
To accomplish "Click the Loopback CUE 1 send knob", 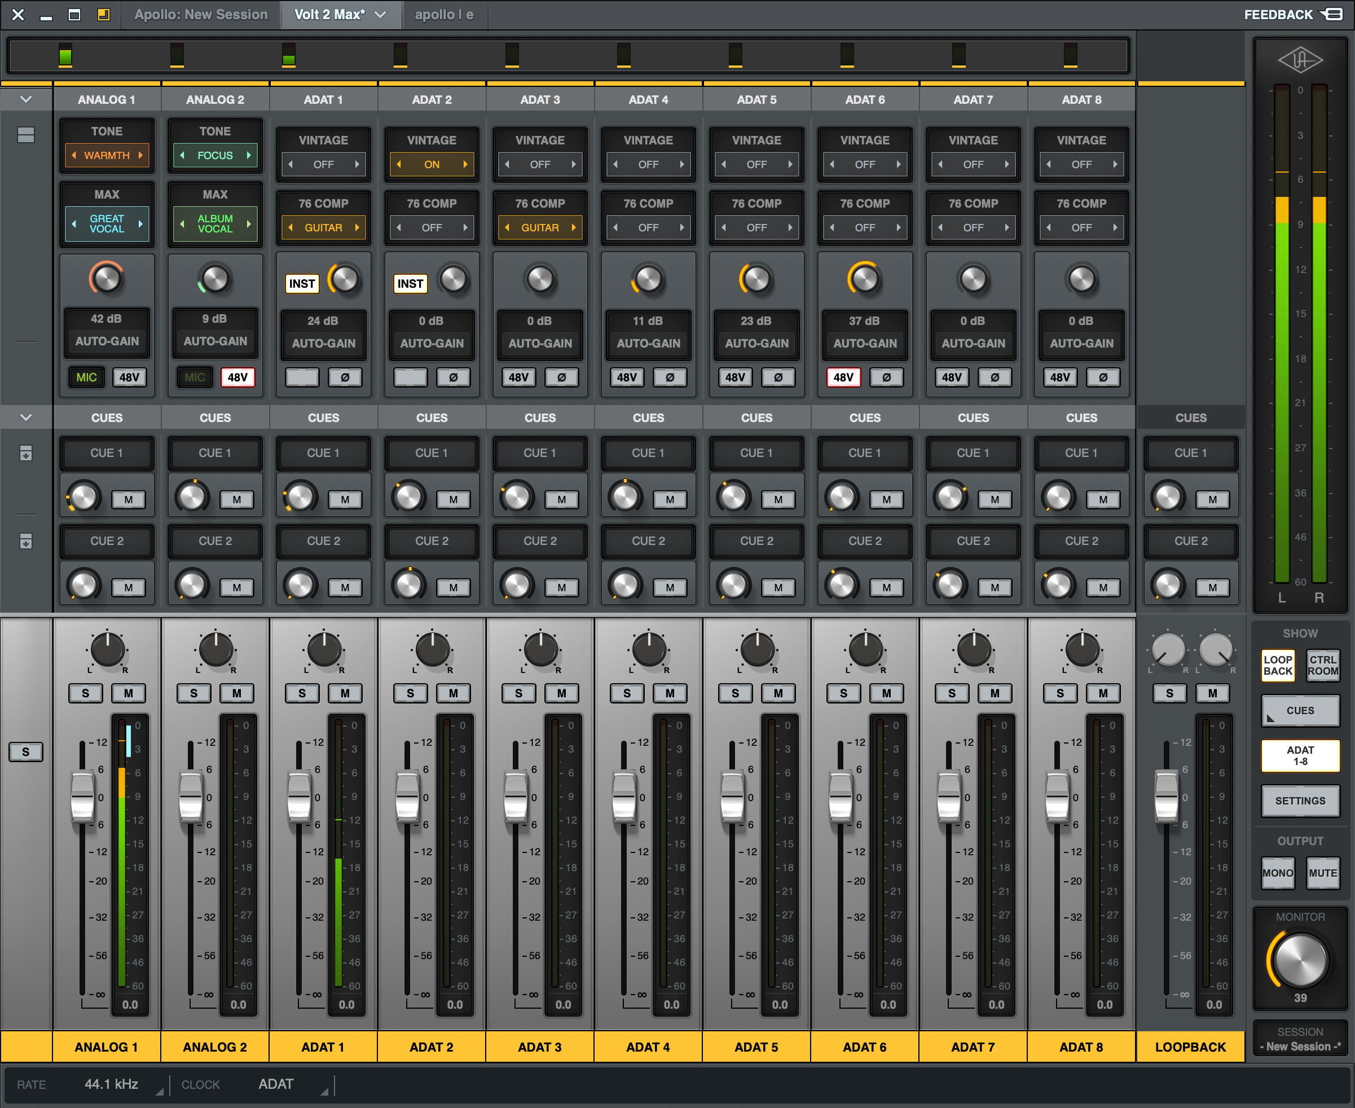I will (1168, 497).
